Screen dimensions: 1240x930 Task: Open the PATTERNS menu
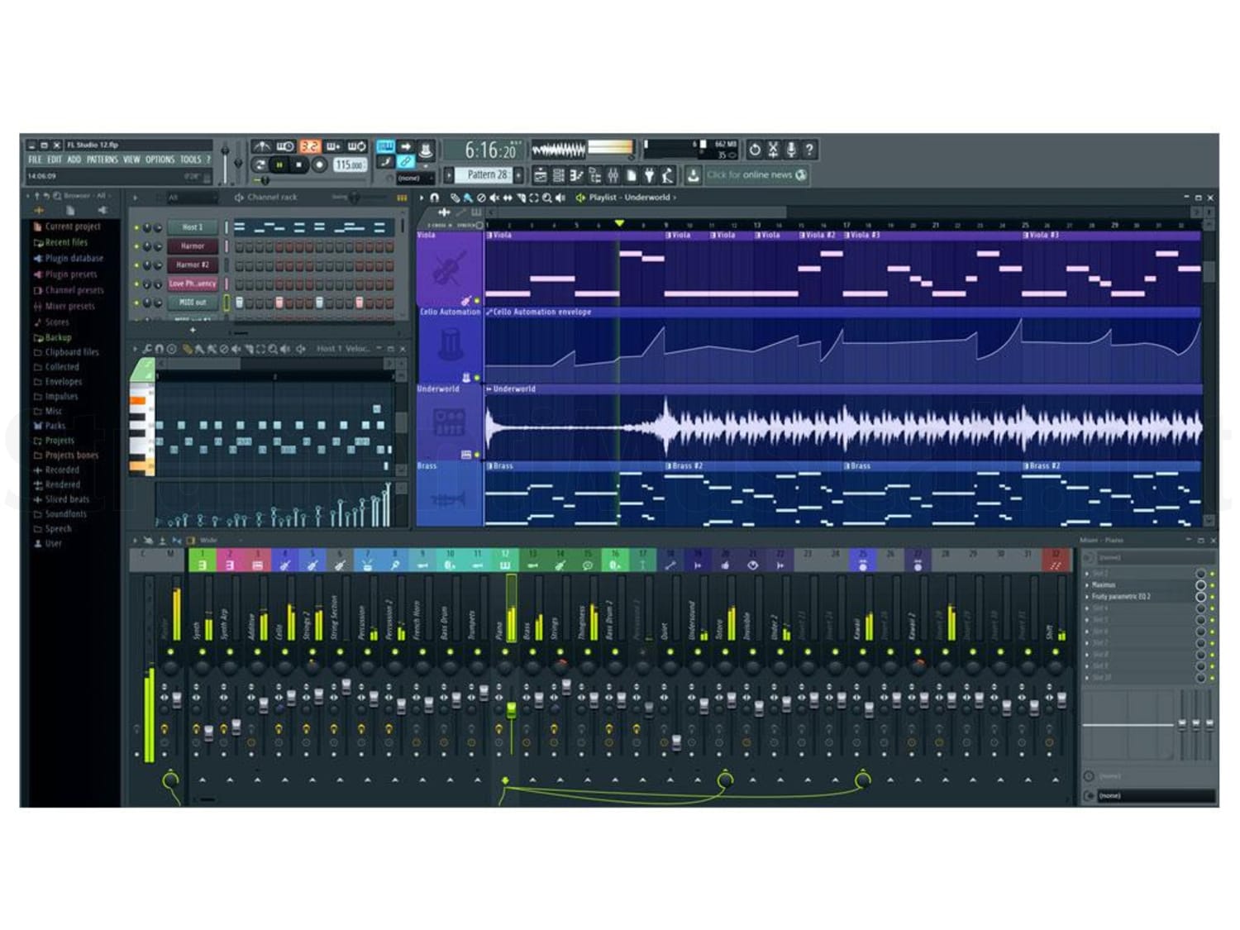(103, 160)
